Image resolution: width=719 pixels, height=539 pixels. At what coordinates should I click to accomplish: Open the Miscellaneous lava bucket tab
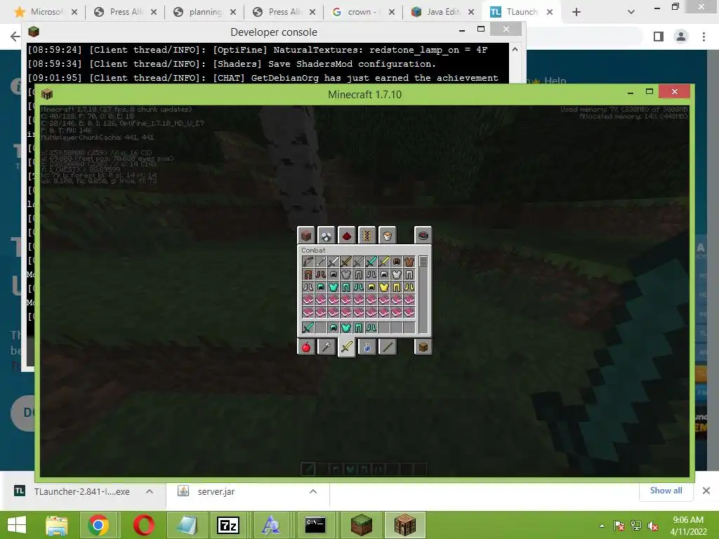[x=387, y=236]
